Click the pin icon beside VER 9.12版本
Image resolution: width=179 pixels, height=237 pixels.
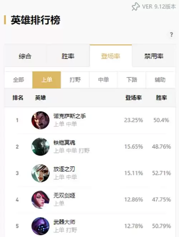136,7
